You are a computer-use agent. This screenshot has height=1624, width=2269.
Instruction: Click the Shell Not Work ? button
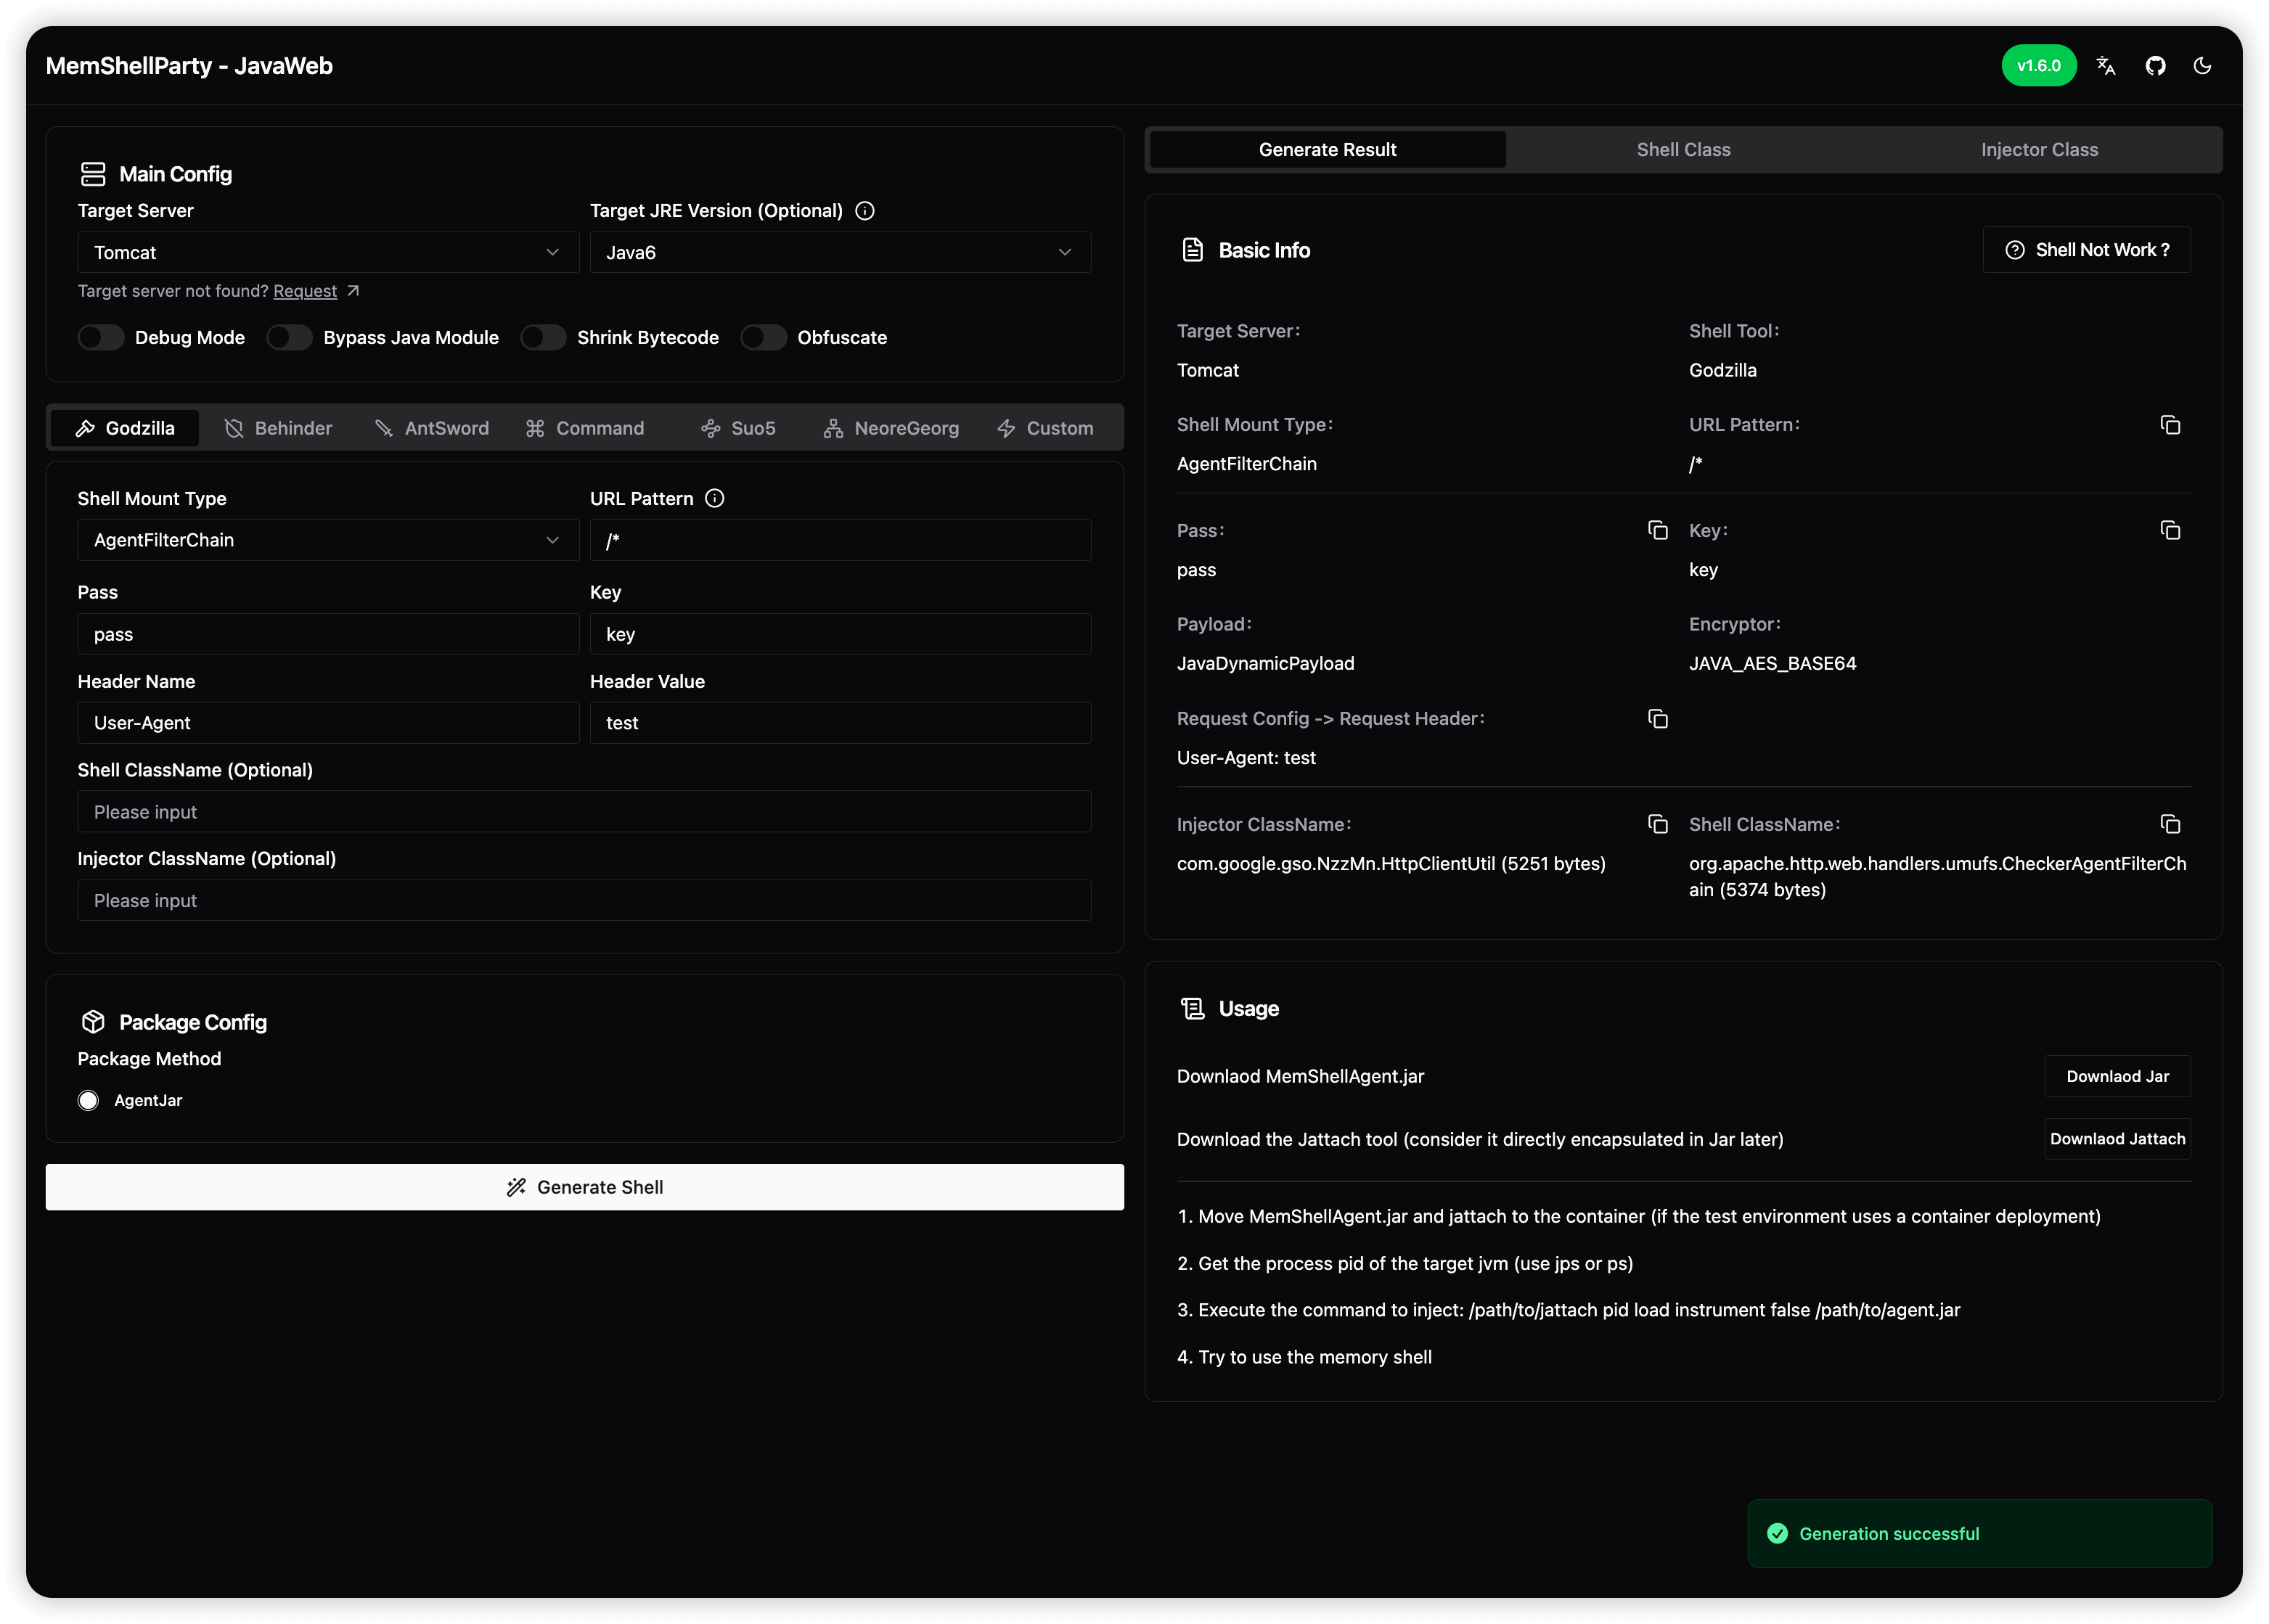point(2086,250)
